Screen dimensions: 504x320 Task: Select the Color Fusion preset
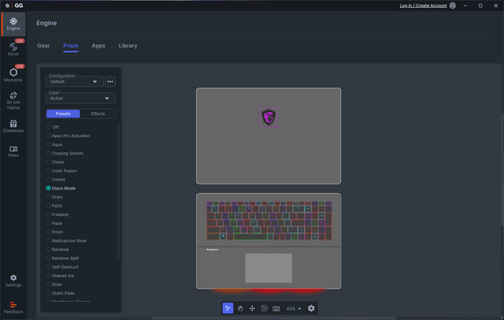[61, 170]
